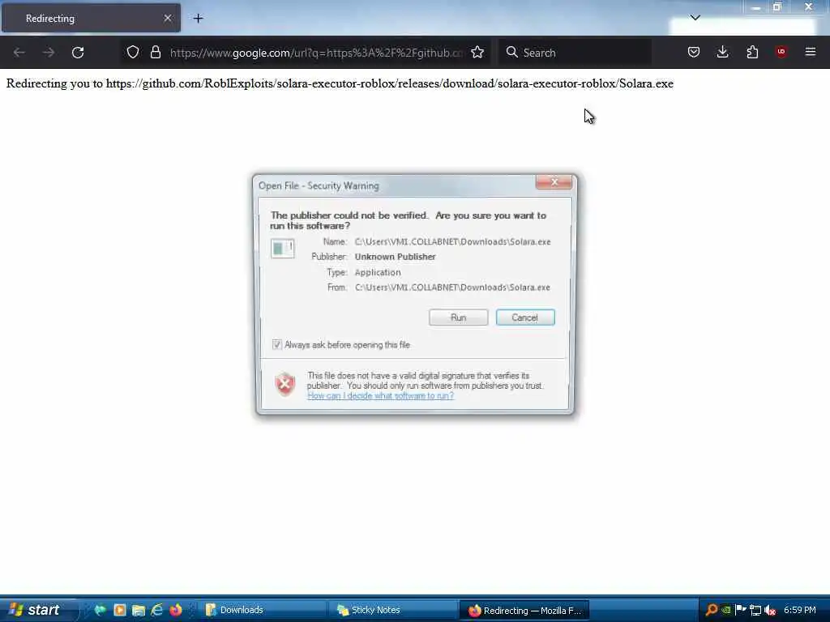
Task: Minimize the Firefox window
Action: click(x=755, y=7)
